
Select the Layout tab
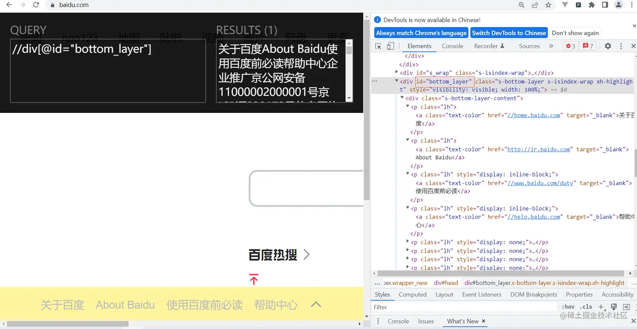click(444, 294)
